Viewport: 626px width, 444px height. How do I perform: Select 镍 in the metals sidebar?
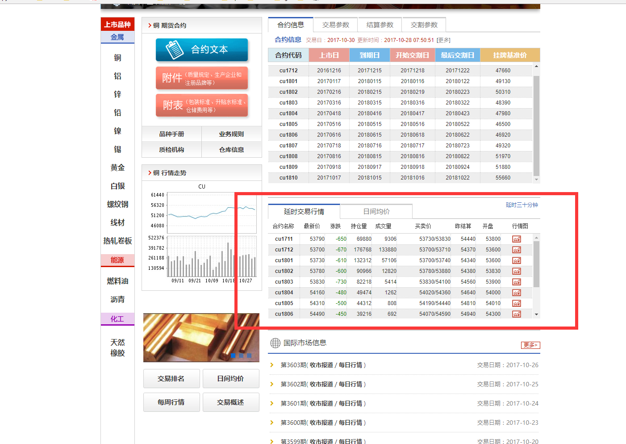point(117,131)
